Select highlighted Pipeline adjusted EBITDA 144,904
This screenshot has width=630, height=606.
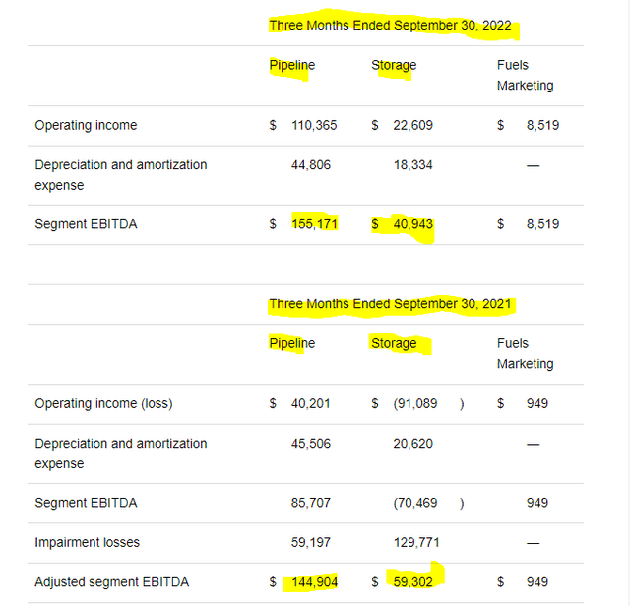(x=314, y=582)
